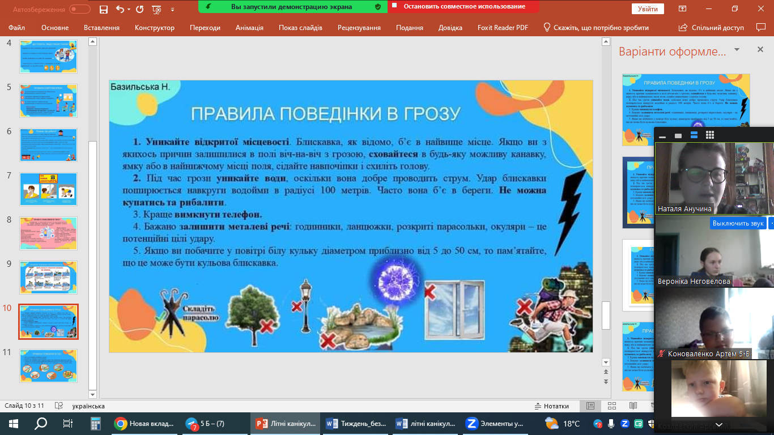Undo the last action

(x=119, y=9)
